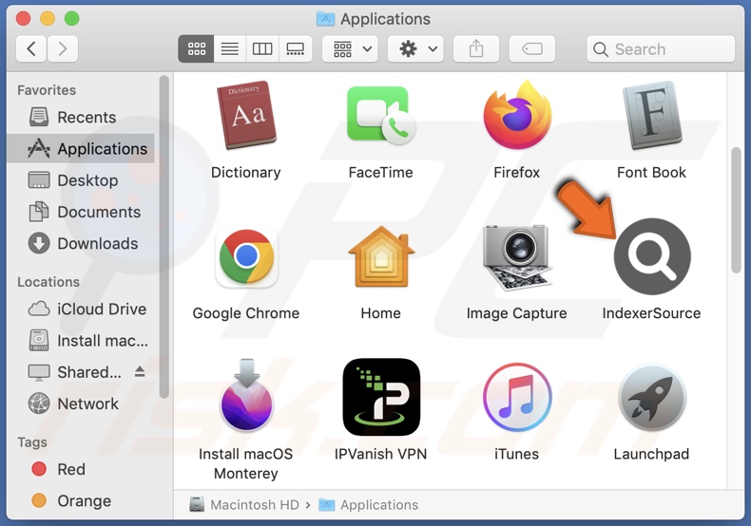Viewport: 751px width, 526px height.
Task: Go back with the left chevron button
Action: [31, 48]
